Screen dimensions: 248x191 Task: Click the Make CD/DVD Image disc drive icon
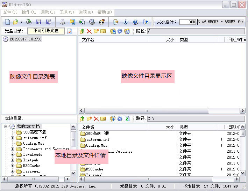[63, 22]
